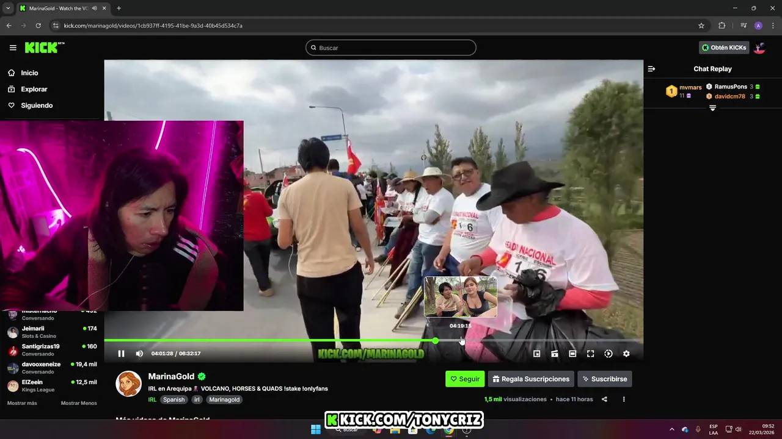Open davooxeneize recommended channel
Viewport: 782px width, 439px height.
(x=52, y=368)
